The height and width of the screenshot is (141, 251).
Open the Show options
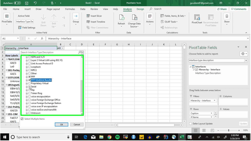(227, 19)
